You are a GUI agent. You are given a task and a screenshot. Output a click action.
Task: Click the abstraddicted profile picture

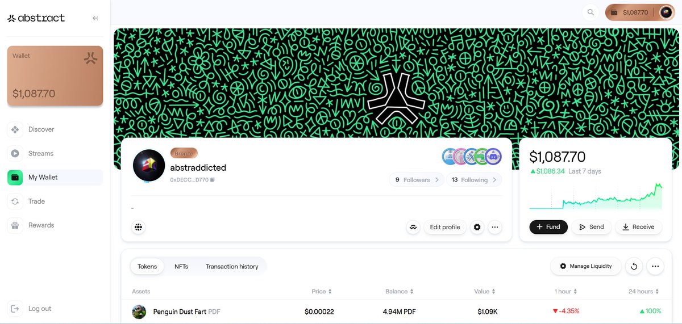click(149, 166)
